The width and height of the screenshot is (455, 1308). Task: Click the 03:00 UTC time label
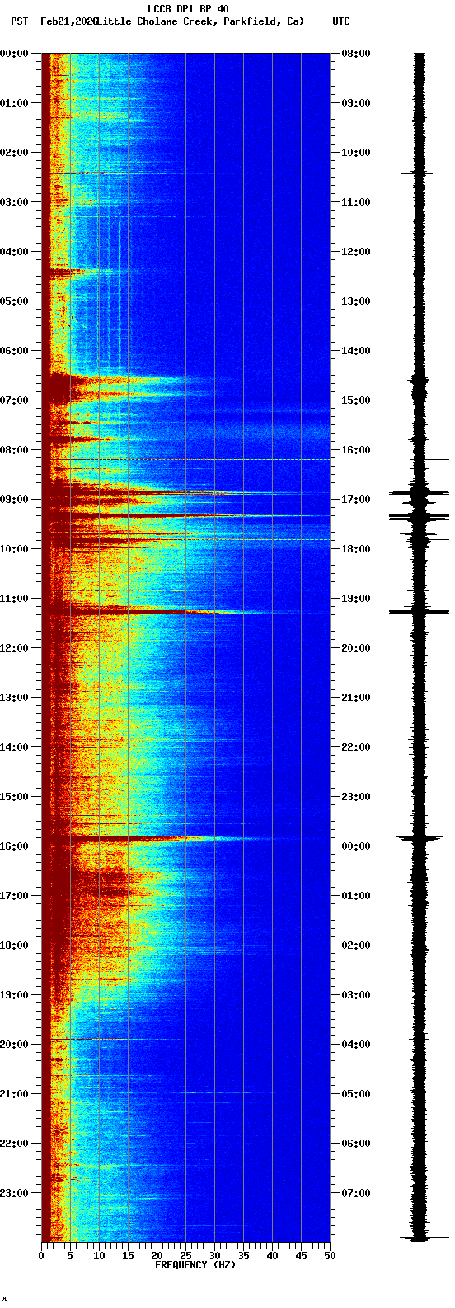(x=356, y=995)
